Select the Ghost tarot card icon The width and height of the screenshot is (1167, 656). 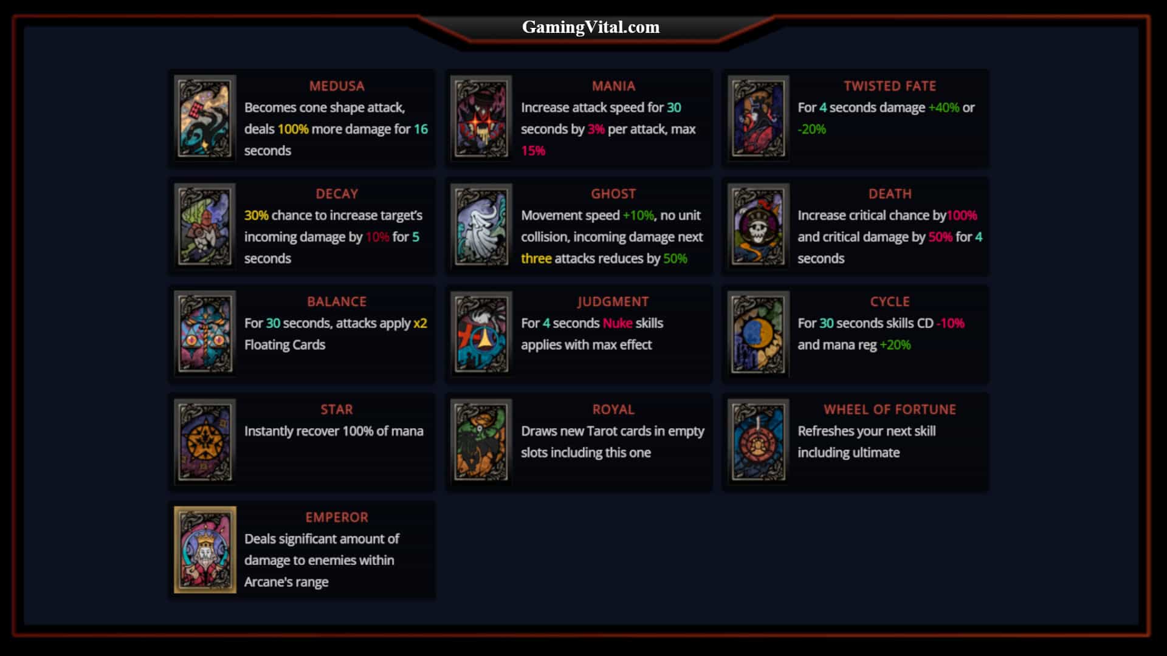pyautogui.click(x=480, y=224)
